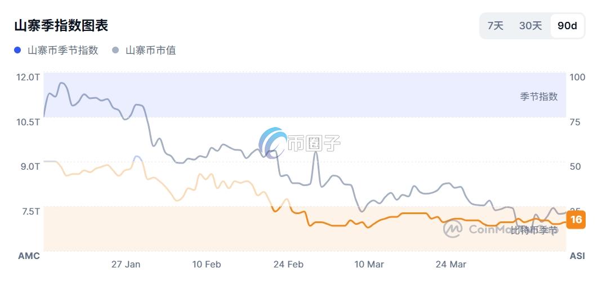Click the 12.0T market cap axis label
Viewport: 602px width, 286px height.
29,76
